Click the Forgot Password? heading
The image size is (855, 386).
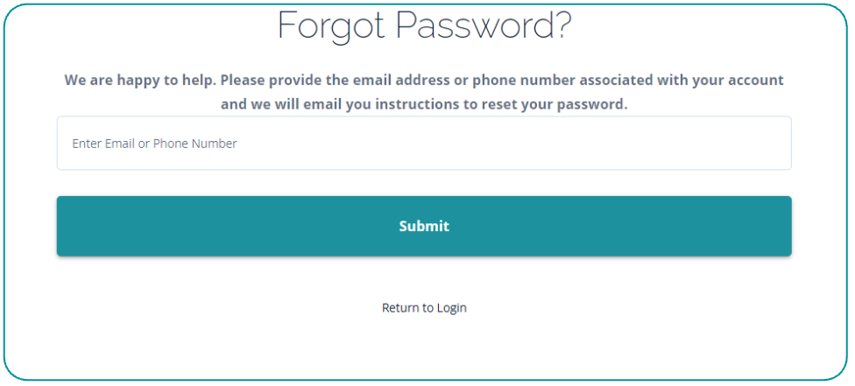[x=424, y=26]
